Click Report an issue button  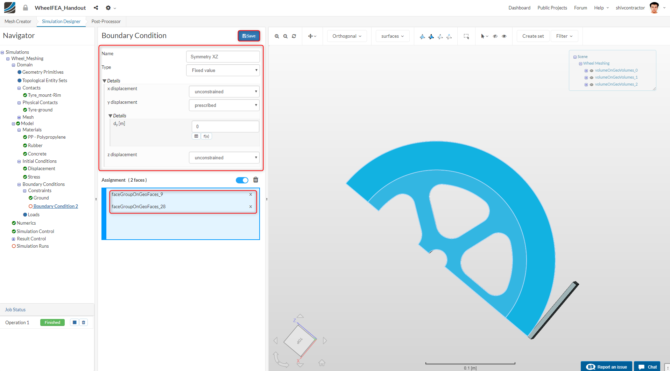pos(606,366)
